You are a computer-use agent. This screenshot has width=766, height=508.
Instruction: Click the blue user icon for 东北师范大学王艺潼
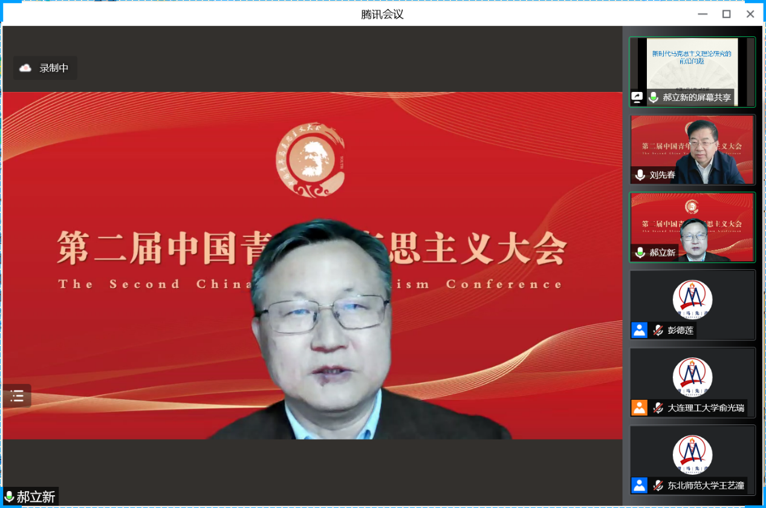point(639,485)
